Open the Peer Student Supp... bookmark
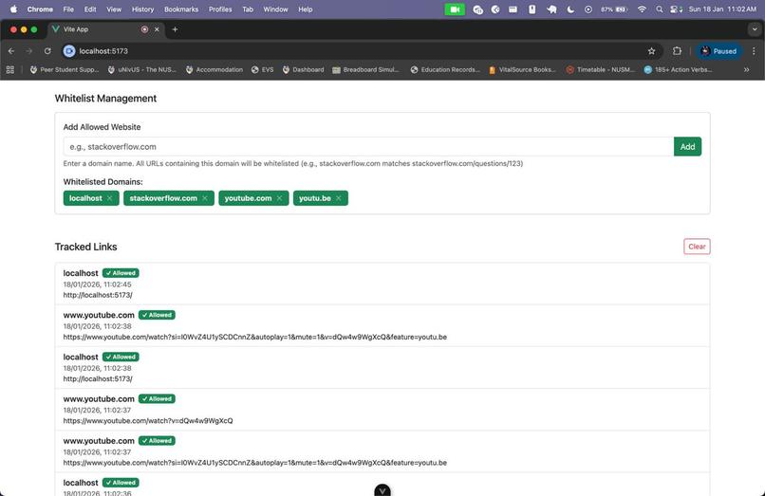 coord(64,70)
